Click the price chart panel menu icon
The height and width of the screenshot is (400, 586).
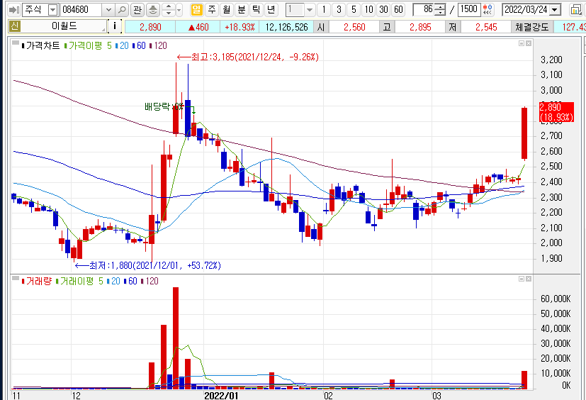point(16,43)
